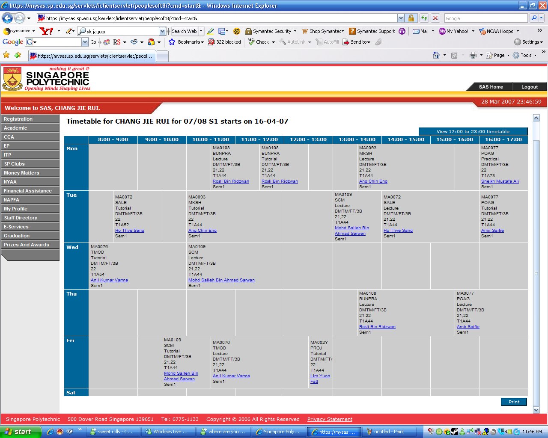Click View 17:00 to 23:00 timetable button
The image size is (548, 438).
click(x=473, y=131)
